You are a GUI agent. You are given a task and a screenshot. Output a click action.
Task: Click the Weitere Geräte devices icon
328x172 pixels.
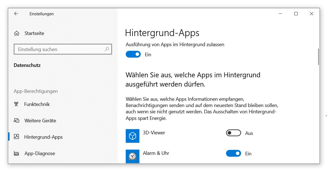(17, 120)
